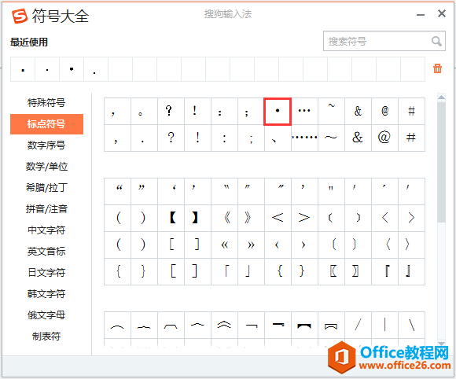The image size is (456, 379).
Task: Insert the large @ symbol
Action: [x=384, y=138]
